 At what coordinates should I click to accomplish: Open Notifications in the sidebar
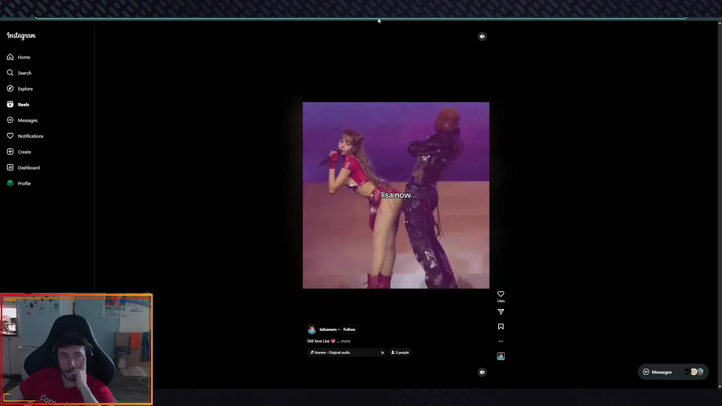(25, 136)
